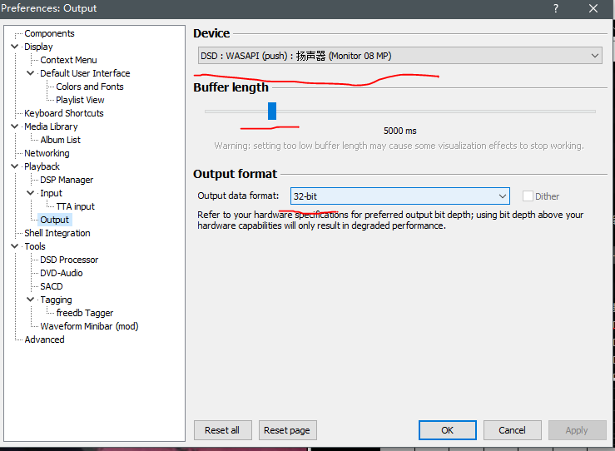Toggle the Dither checkbox
615x451 pixels.
(x=528, y=196)
